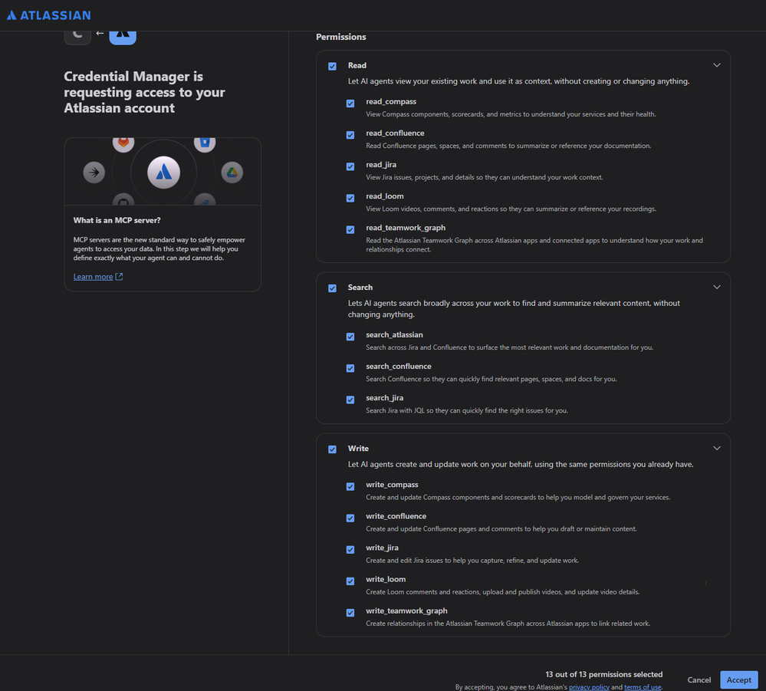766x691 pixels.
Task: Toggle the read_jira checkbox
Action: pyautogui.click(x=350, y=166)
